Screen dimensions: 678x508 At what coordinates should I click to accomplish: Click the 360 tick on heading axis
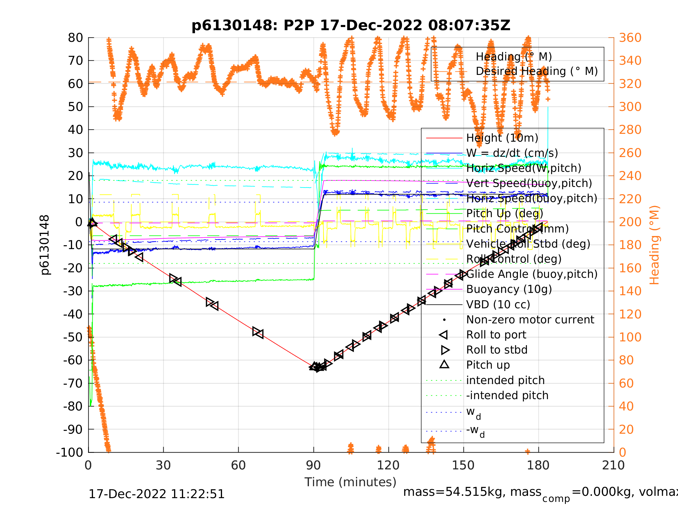click(630, 38)
